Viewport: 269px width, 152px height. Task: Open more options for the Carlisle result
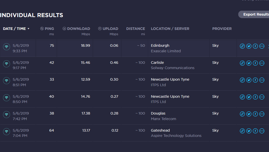(262, 63)
